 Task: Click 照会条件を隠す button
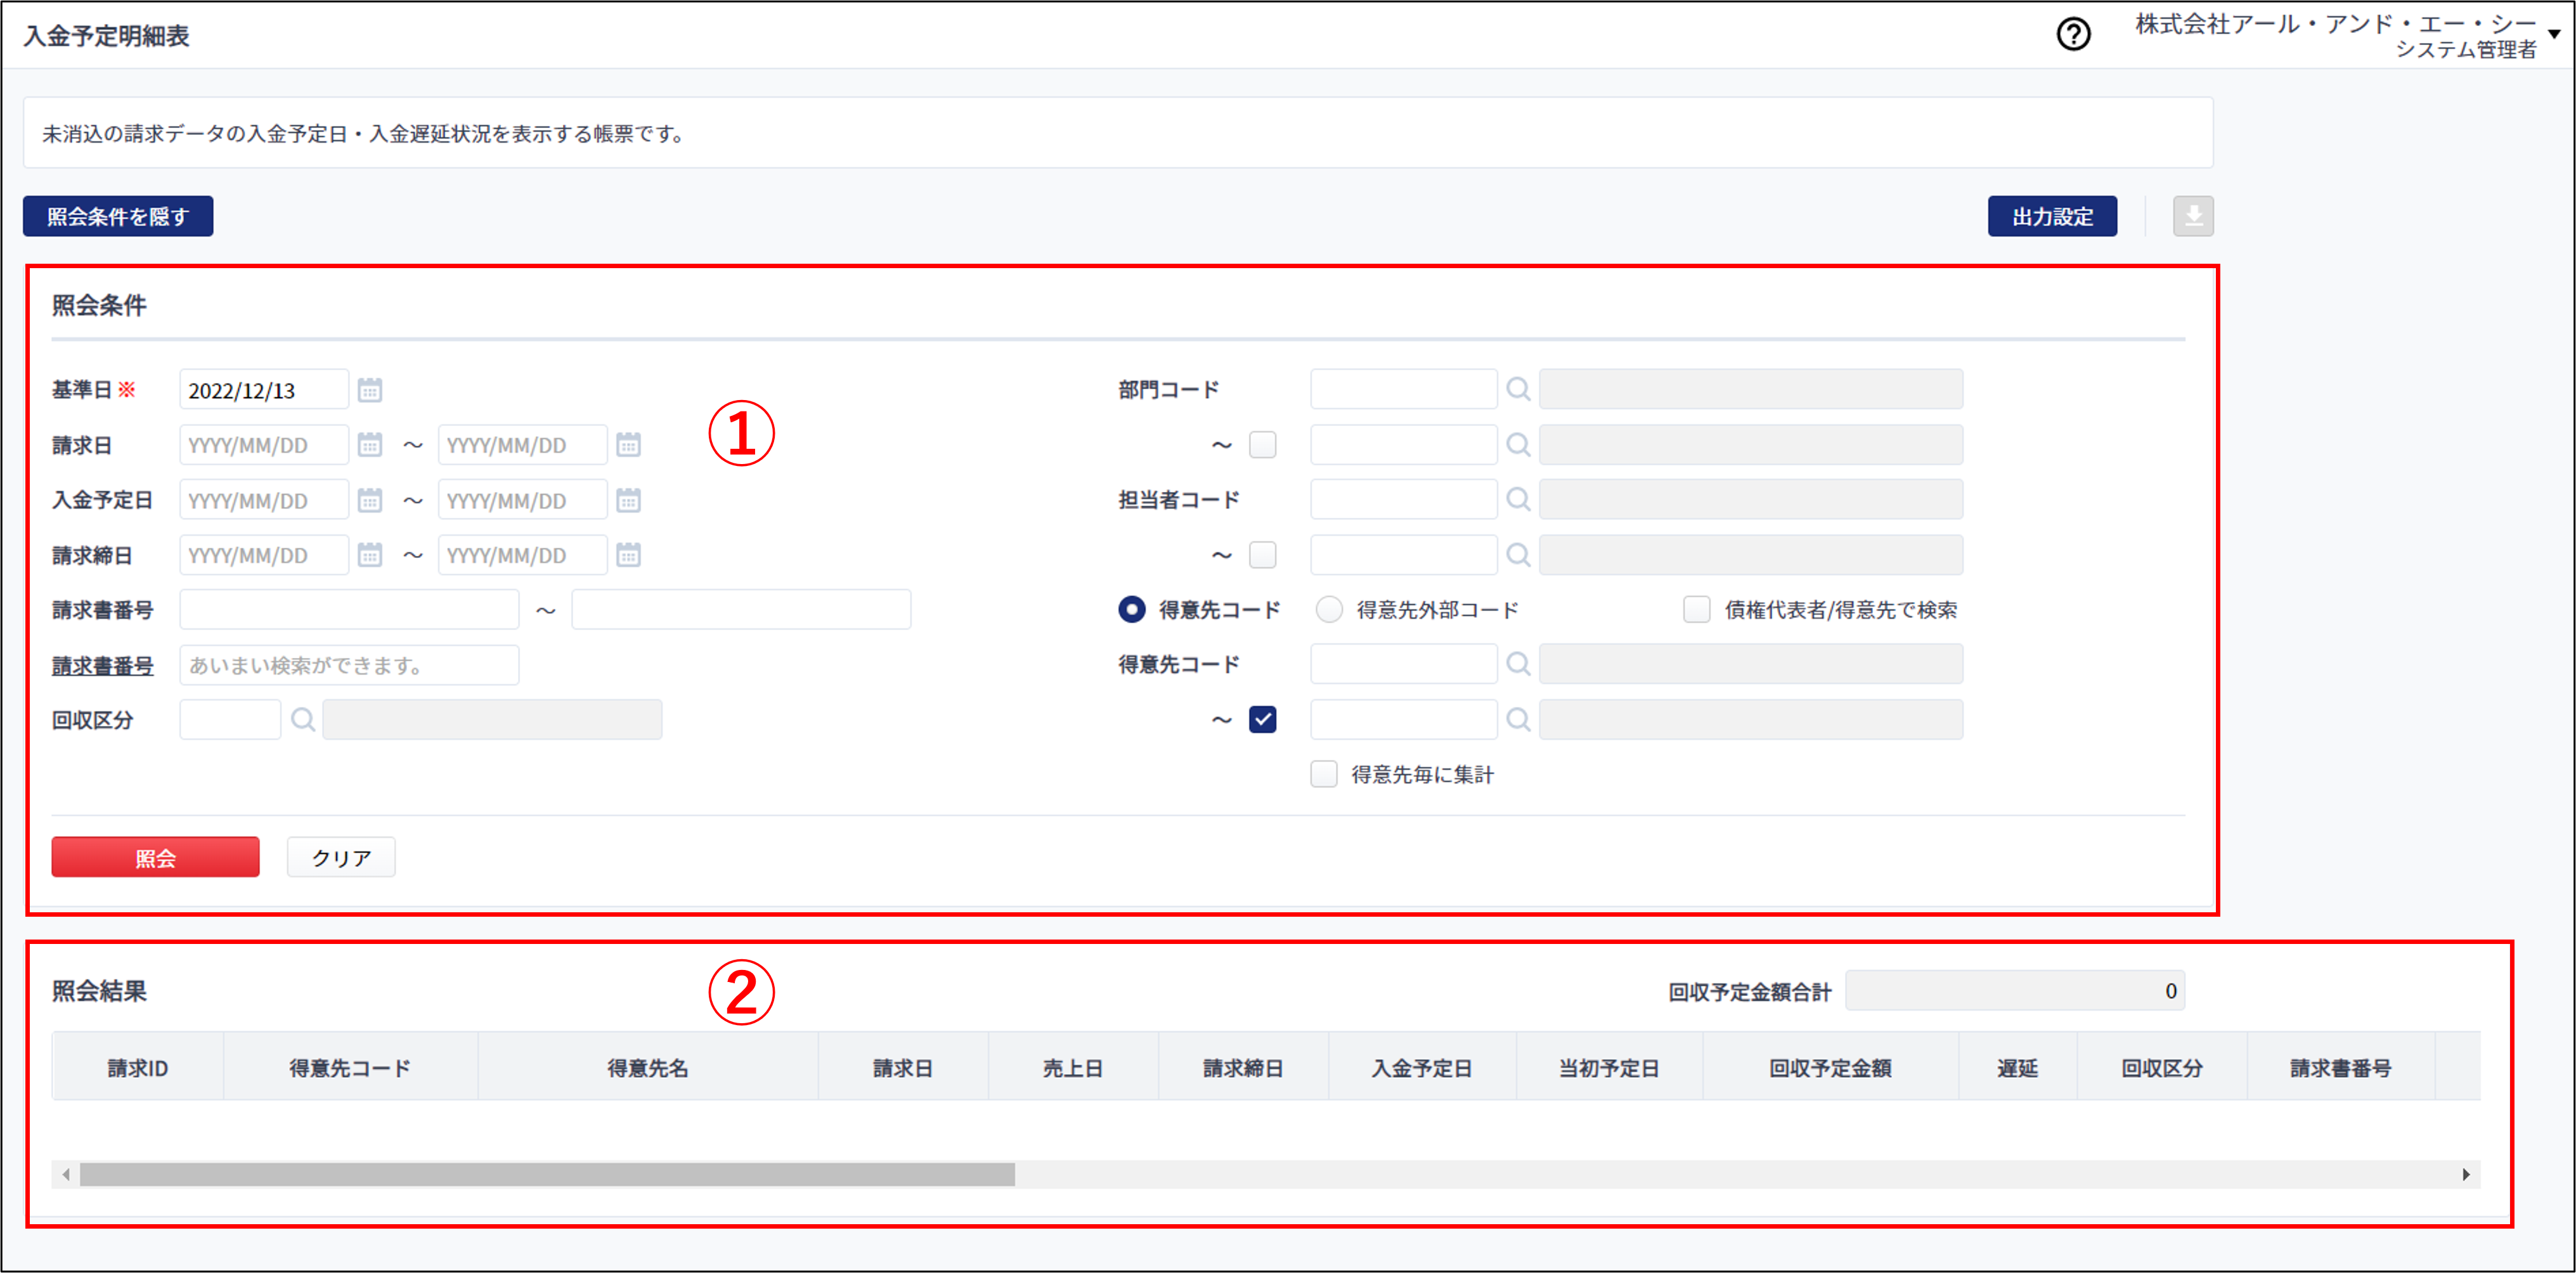[118, 216]
